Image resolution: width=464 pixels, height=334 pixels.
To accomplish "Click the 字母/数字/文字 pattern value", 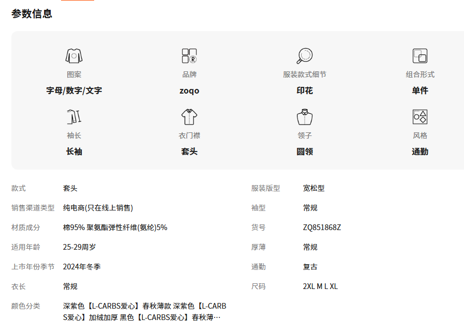I will point(74,91).
